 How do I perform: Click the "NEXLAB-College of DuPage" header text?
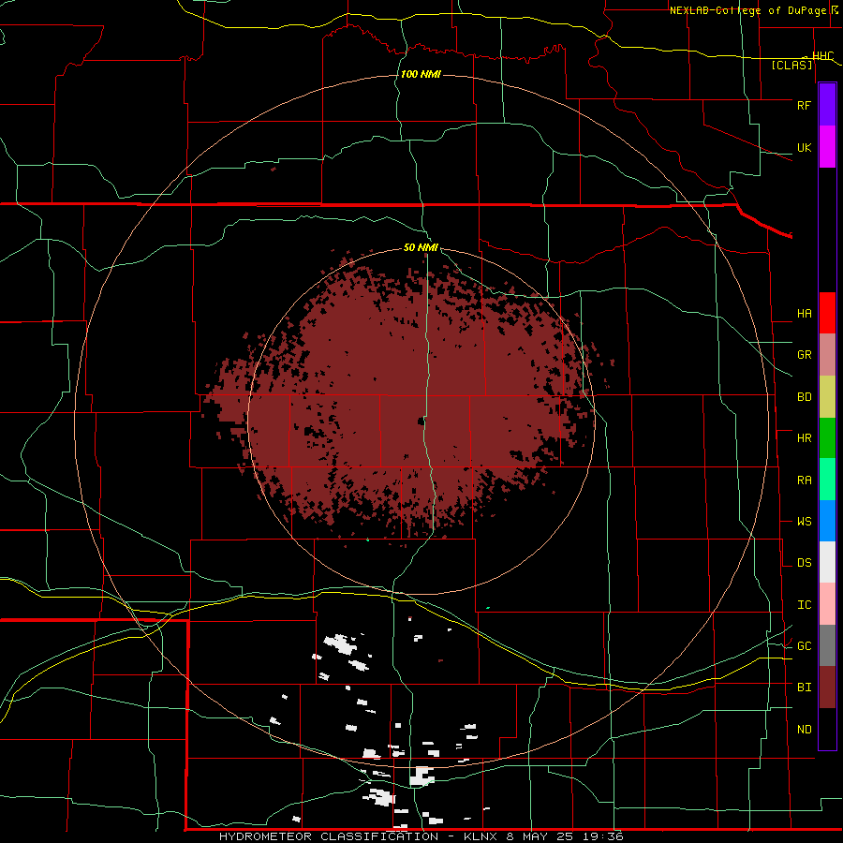(747, 10)
